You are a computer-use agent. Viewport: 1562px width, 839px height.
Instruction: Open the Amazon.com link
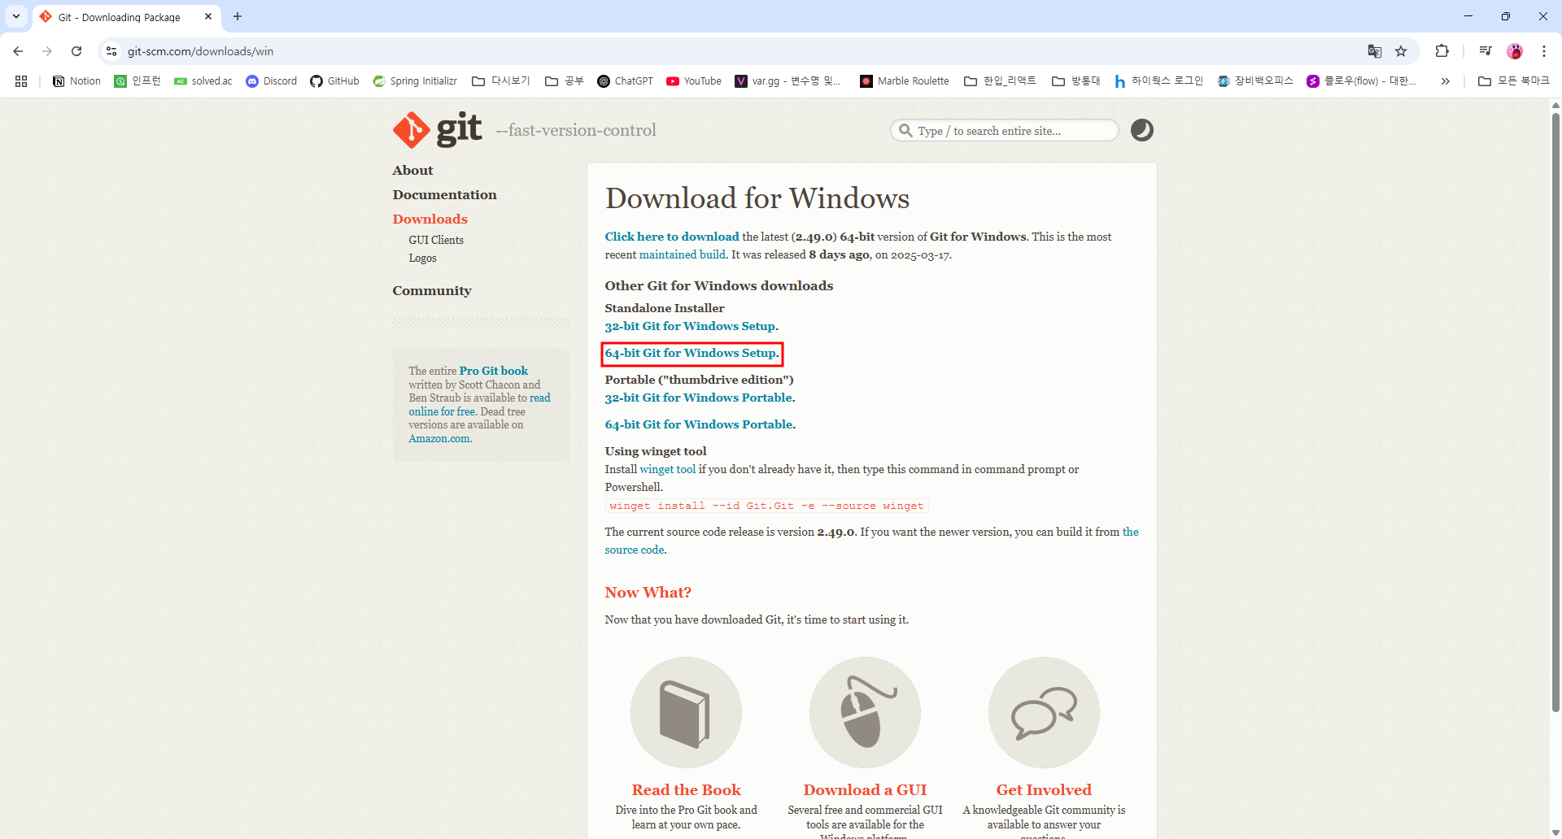pyautogui.click(x=439, y=438)
